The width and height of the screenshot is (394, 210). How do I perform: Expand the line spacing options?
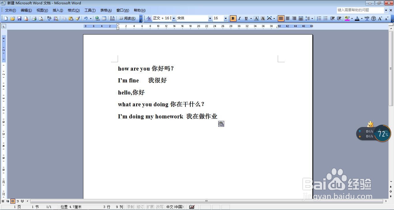(312, 18)
